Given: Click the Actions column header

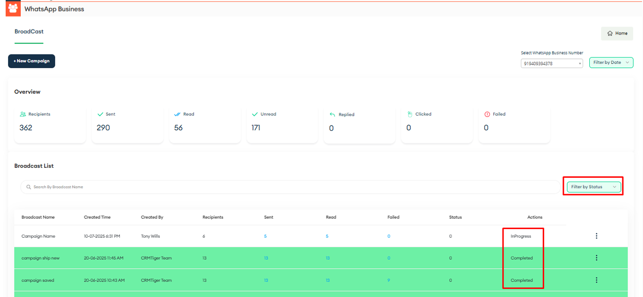Looking at the screenshot, I should point(535,217).
